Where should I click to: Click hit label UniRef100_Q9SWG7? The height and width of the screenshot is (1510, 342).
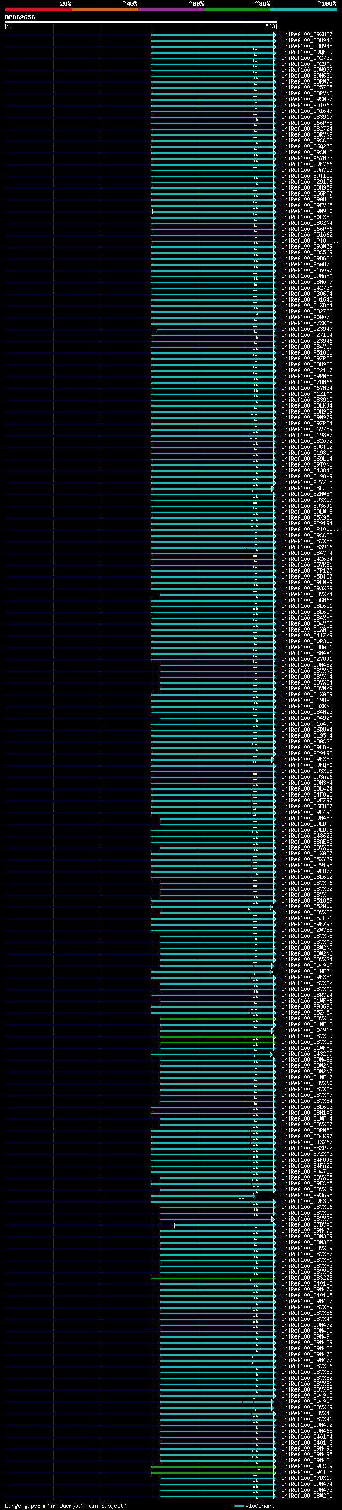pyautogui.click(x=307, y=99)
